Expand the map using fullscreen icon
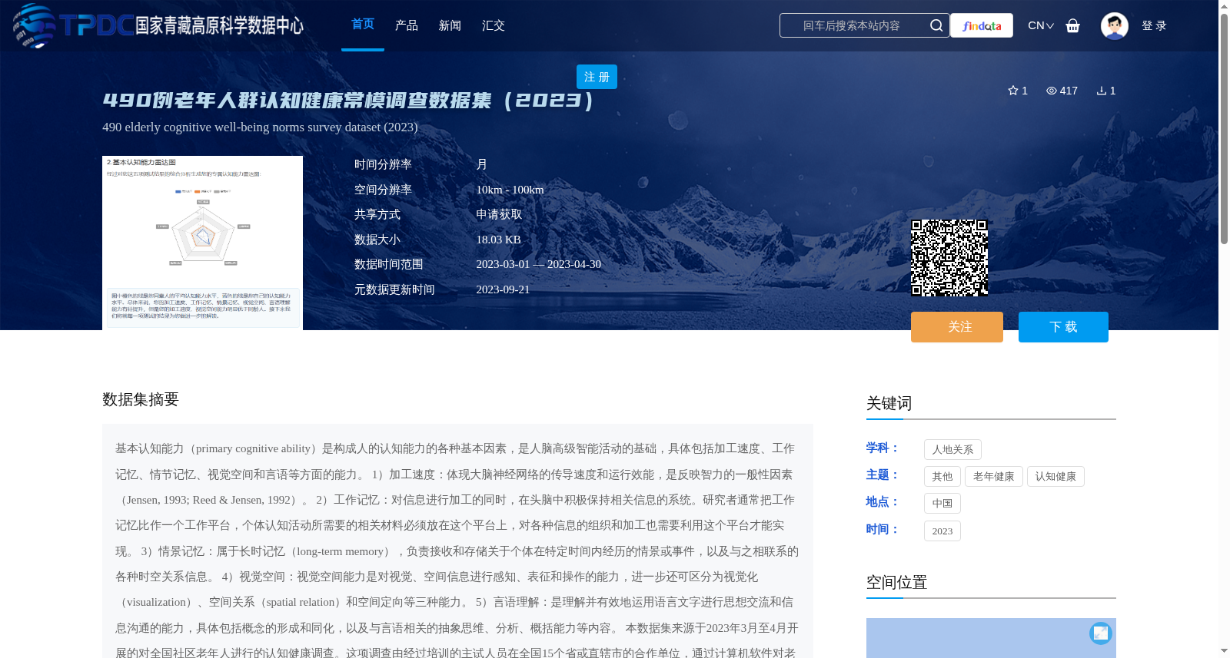This screenshot has width=1230, height=658. (1101, 633)
